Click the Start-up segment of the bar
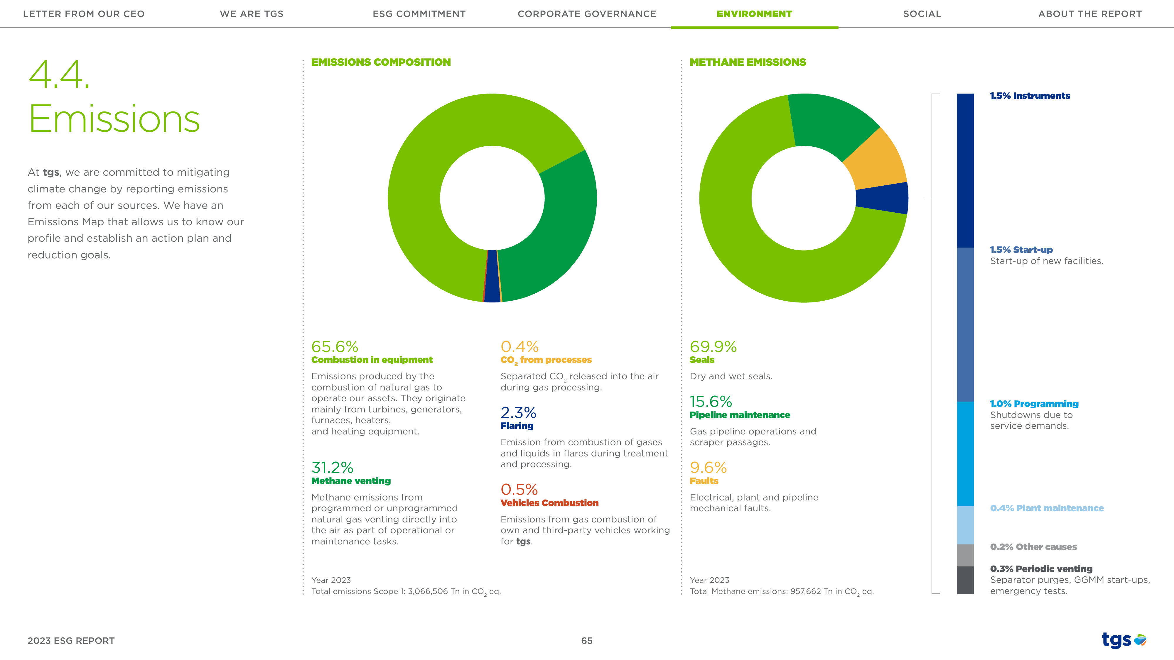 [x=965, y=324]
